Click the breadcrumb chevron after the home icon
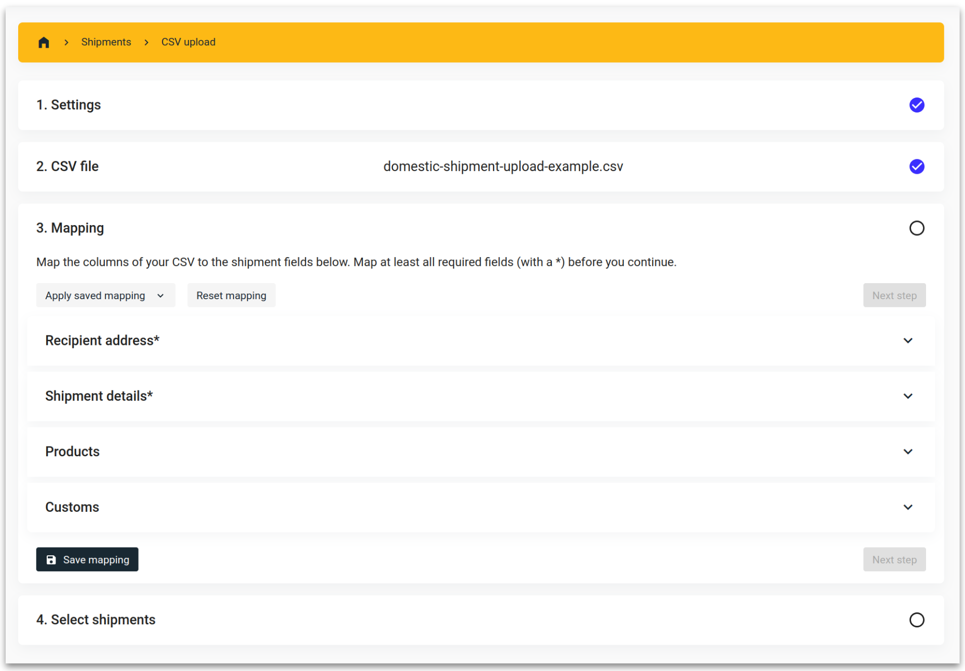965x671 pixels. coord(66,42)
